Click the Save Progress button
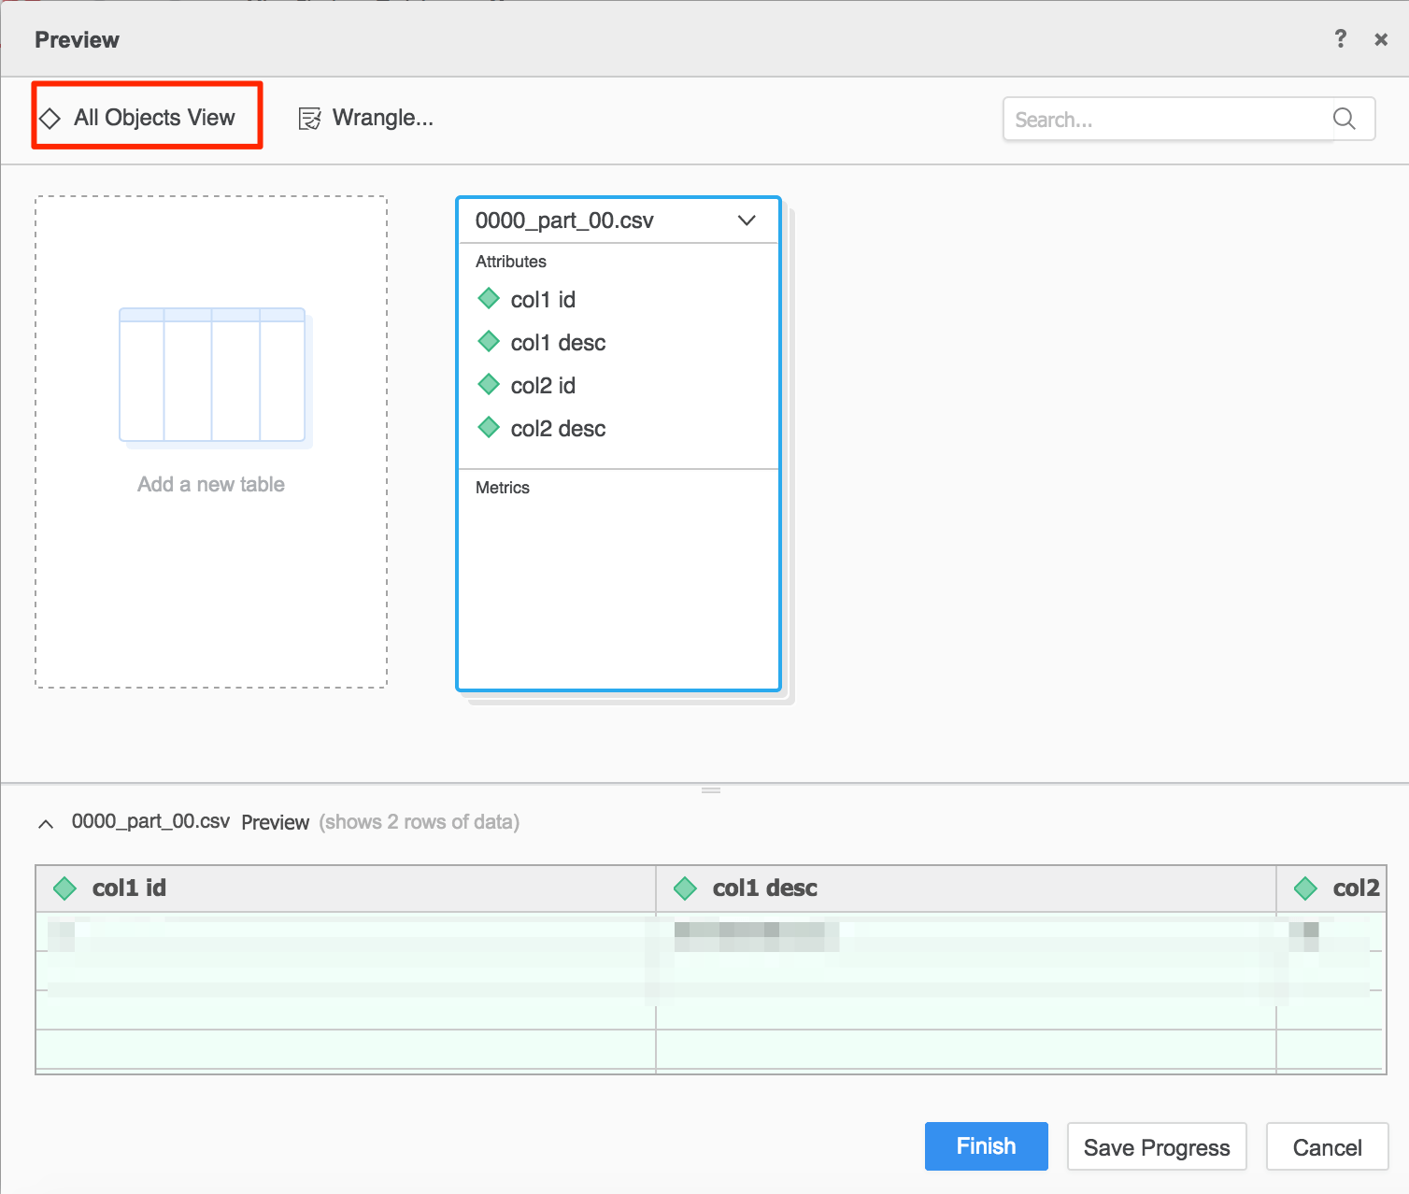This screenshot has height=1194, width=1409. 1157,1146
